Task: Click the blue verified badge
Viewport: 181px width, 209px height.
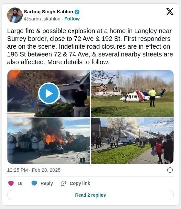Action: (x=77, y=12)
